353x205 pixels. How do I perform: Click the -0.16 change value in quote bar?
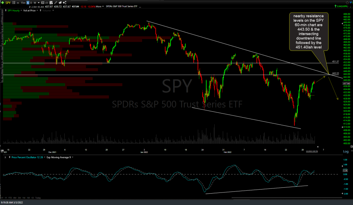coord(83,7)
